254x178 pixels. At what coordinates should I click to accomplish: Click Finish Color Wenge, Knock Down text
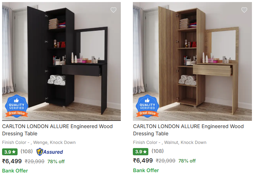pos(39,142)
